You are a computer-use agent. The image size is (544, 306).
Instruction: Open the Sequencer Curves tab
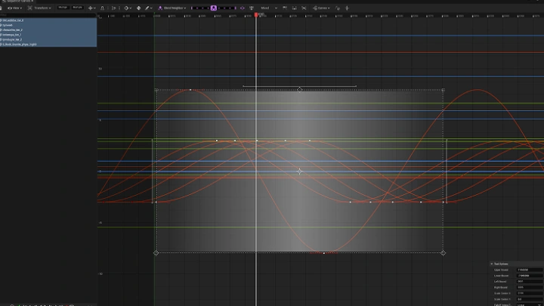tap(17, 1)
